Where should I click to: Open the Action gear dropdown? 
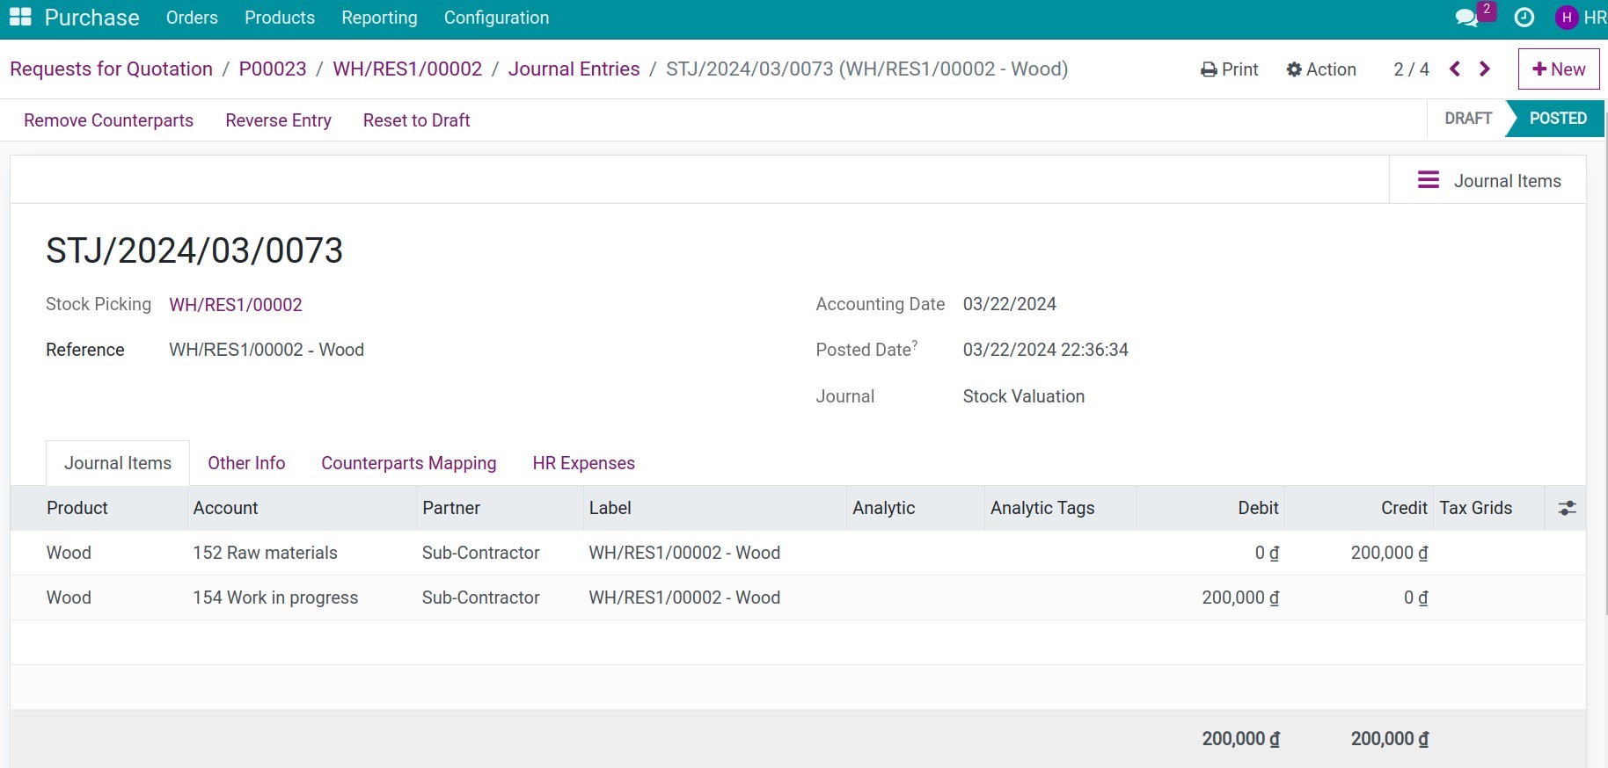(x=1321, y=69)
